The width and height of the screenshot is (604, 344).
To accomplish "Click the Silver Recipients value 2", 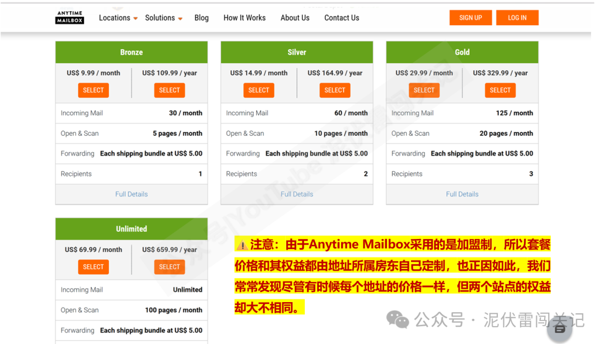I will [366, 174].
